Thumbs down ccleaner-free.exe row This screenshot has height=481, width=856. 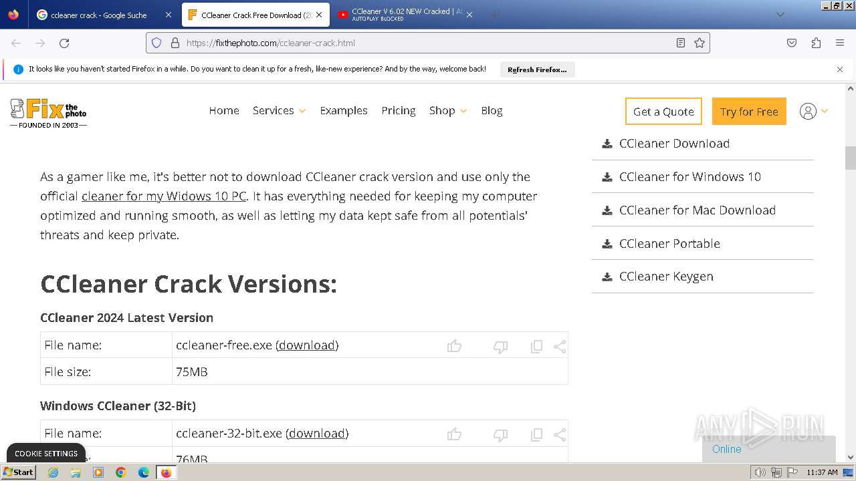pos(500,347)
